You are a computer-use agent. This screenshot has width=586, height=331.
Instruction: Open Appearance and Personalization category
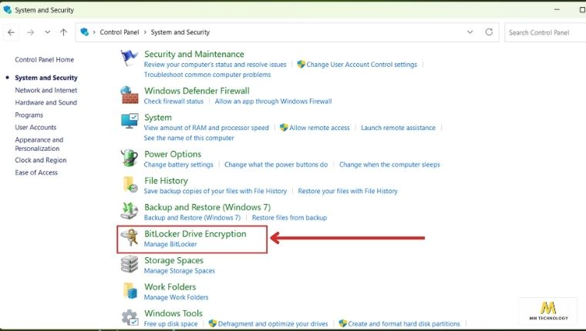point(39,144)
